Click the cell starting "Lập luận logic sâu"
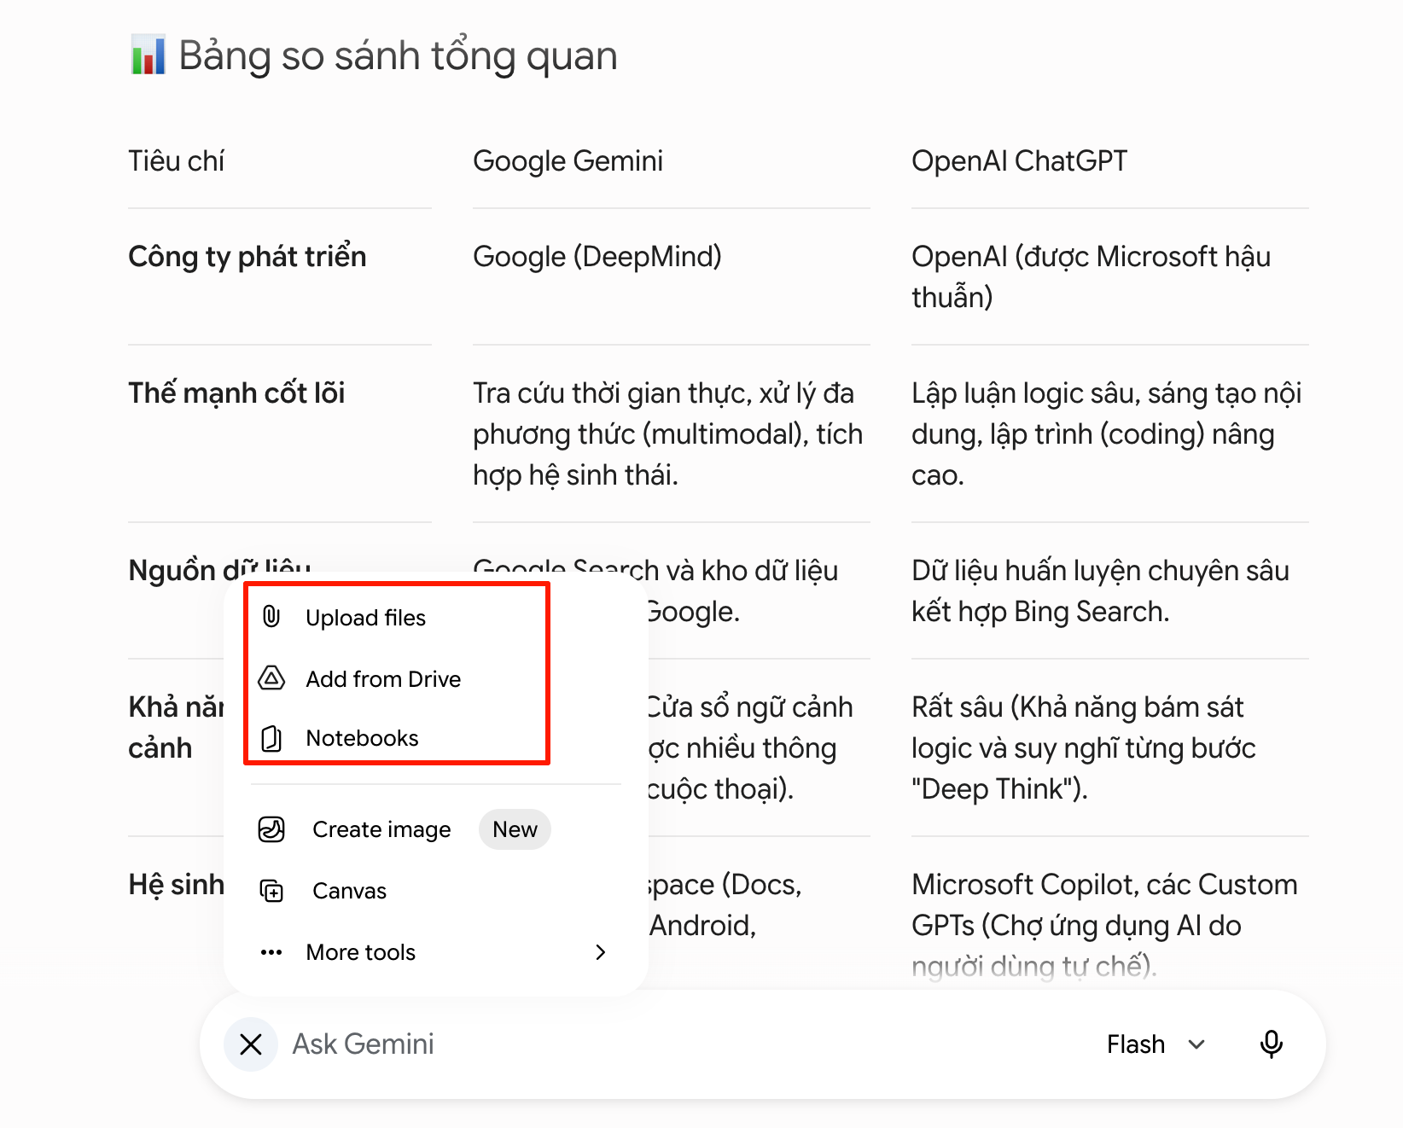This screenshot has width=1403, height=1128. [x=1106, y=434]
